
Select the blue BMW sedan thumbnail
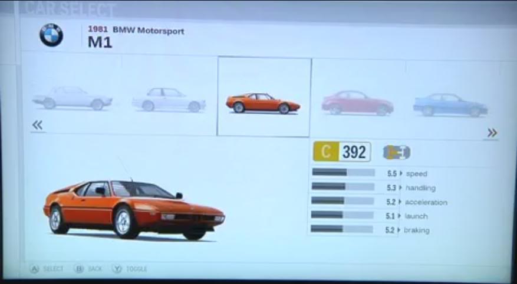point(450,105)
